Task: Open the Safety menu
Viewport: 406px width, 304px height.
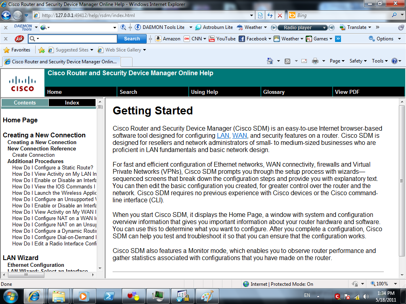Action: pyautogui.click(x=358, y=61)
